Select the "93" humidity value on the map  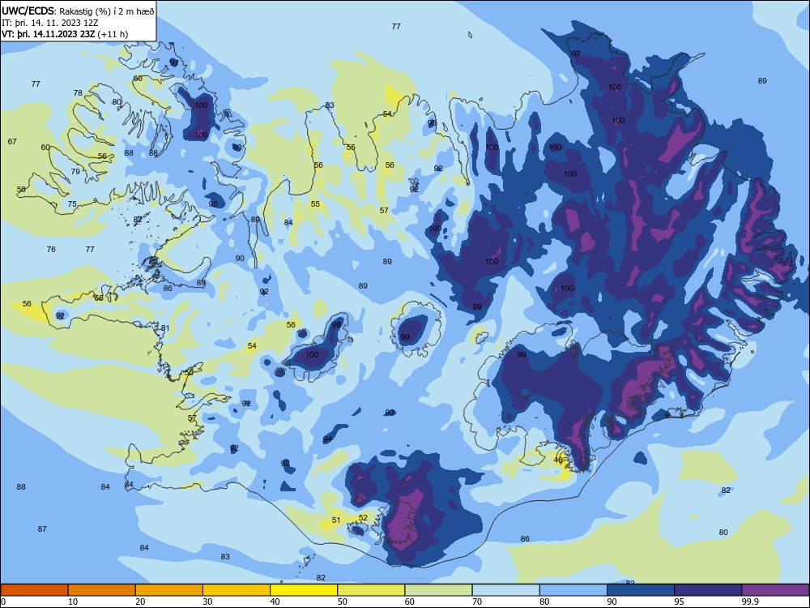pyautogui.click(x=390, y=412)
